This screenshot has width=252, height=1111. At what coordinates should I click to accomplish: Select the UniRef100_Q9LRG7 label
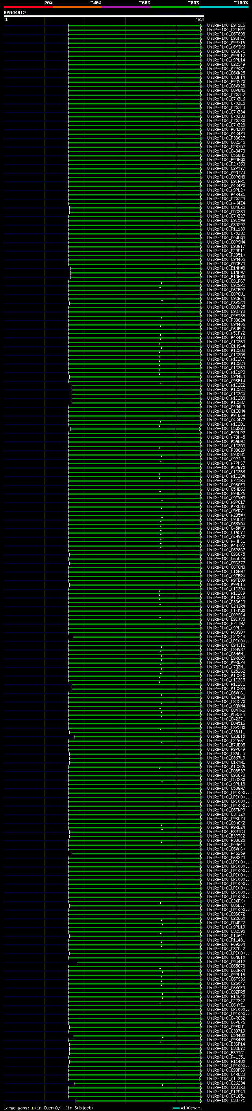[226, 281]
